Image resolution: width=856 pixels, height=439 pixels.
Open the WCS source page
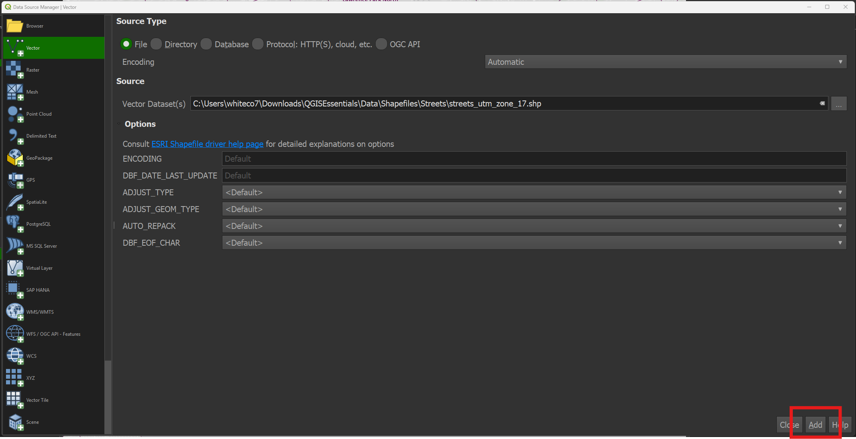(54, 356)
